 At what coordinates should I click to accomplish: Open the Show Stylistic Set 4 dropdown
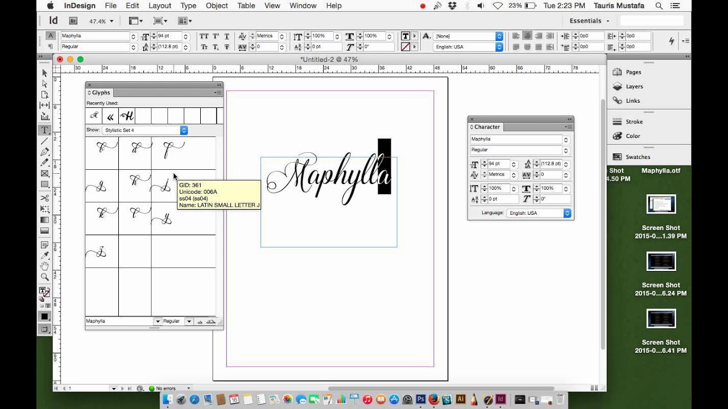click(145, 130)
